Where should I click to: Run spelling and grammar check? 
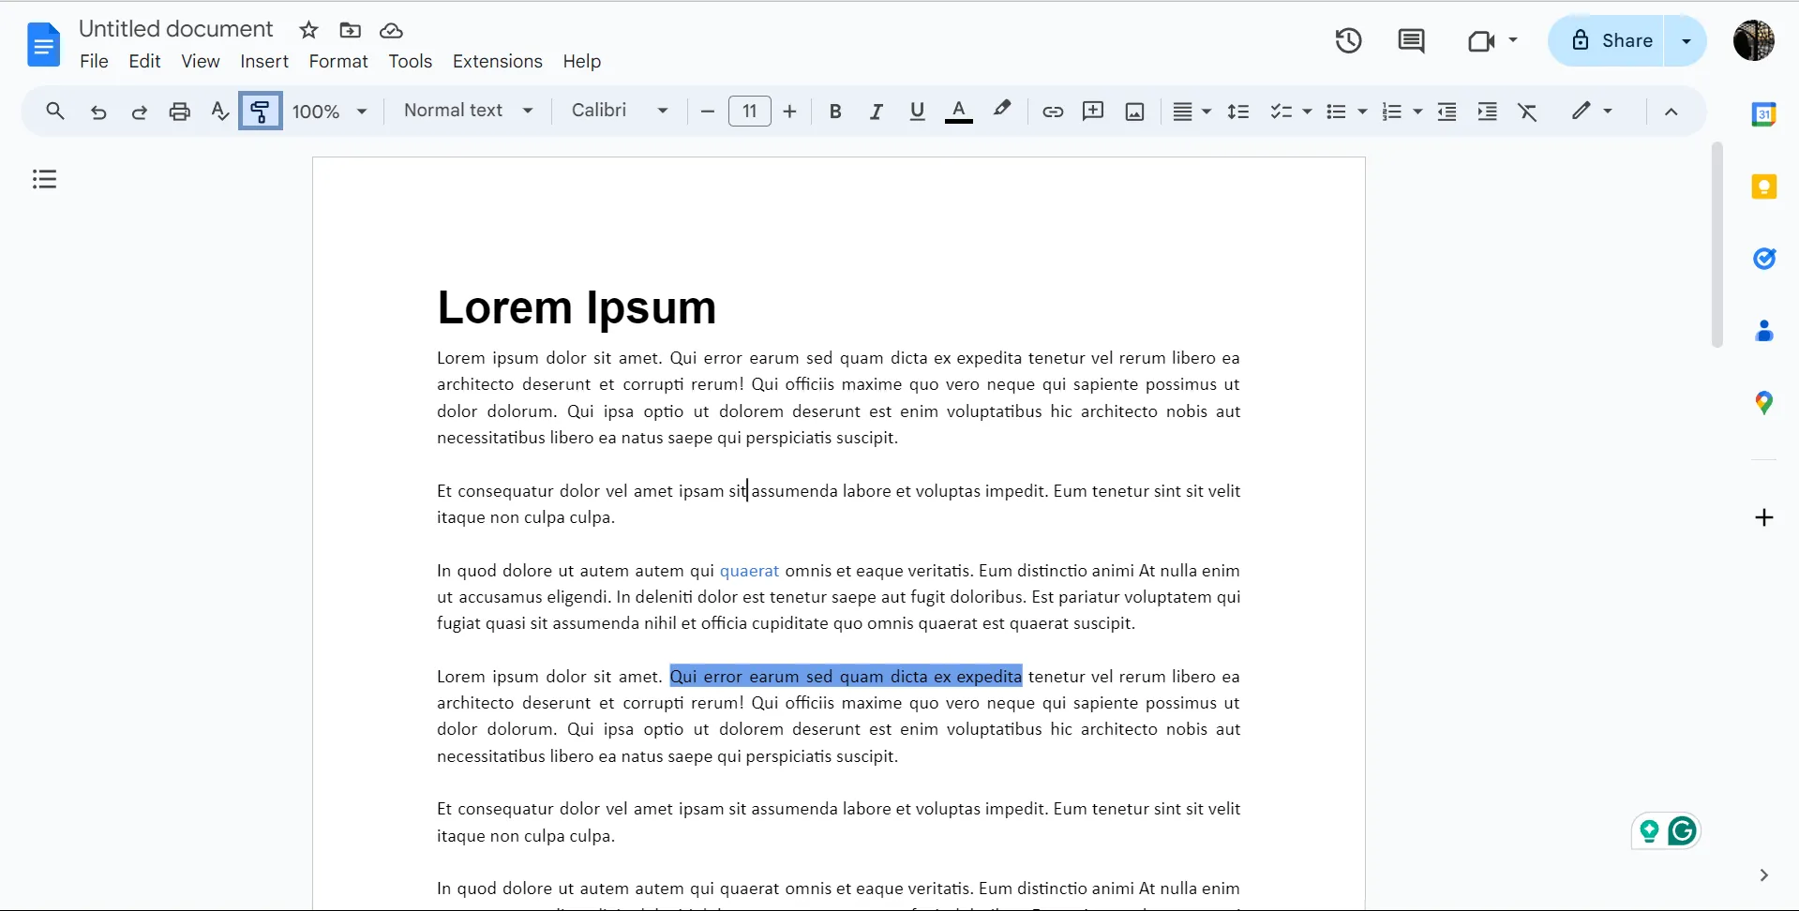pos(219,112)
